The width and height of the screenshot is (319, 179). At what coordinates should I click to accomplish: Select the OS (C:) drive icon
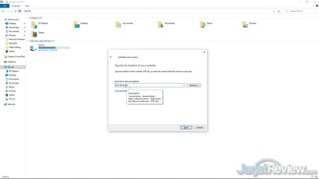pyautogui.click(x=33, y=48)
